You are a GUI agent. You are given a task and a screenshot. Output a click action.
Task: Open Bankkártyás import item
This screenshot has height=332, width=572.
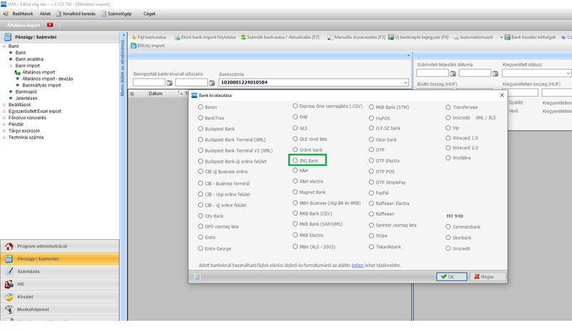coord(41,85)
